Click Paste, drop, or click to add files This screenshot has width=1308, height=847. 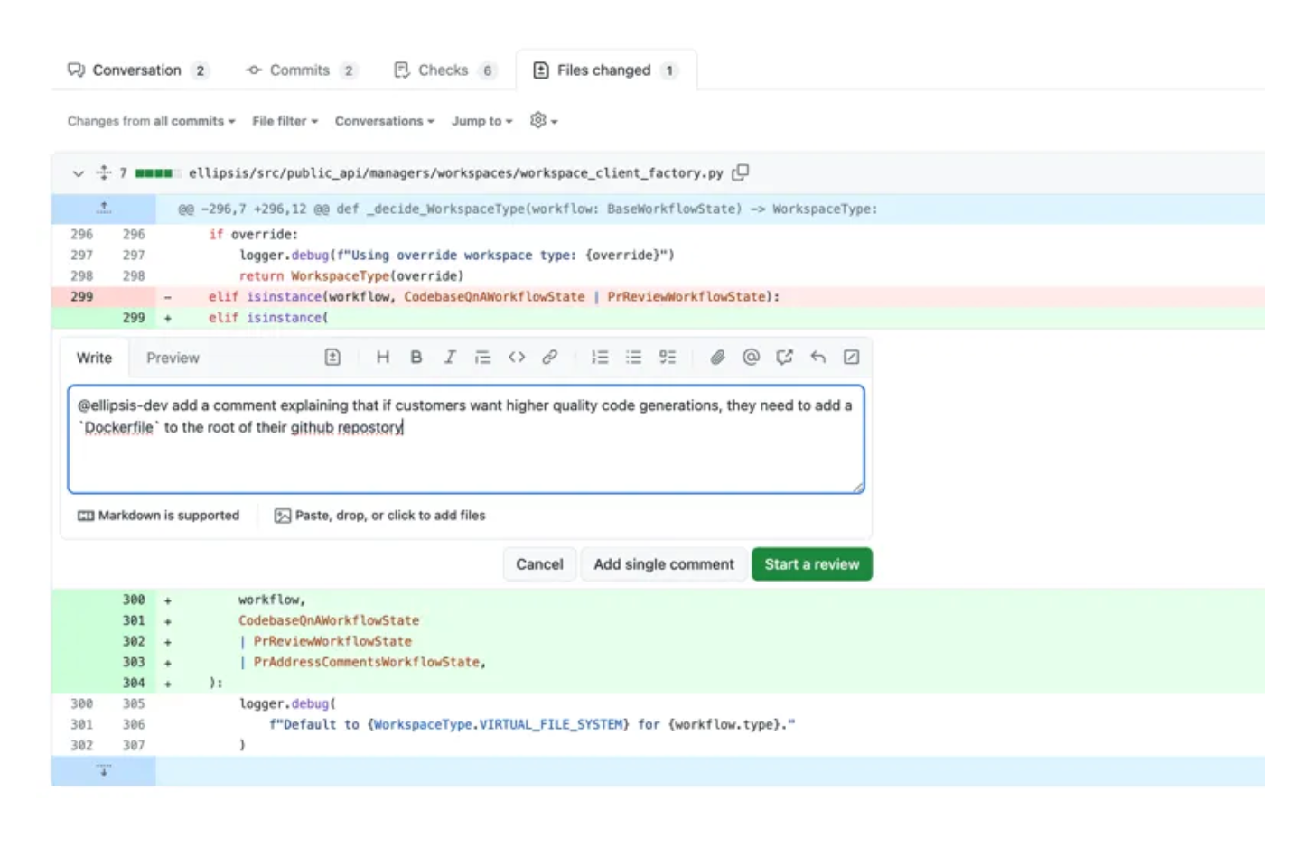pyautogui.click(x=380, y=516)
